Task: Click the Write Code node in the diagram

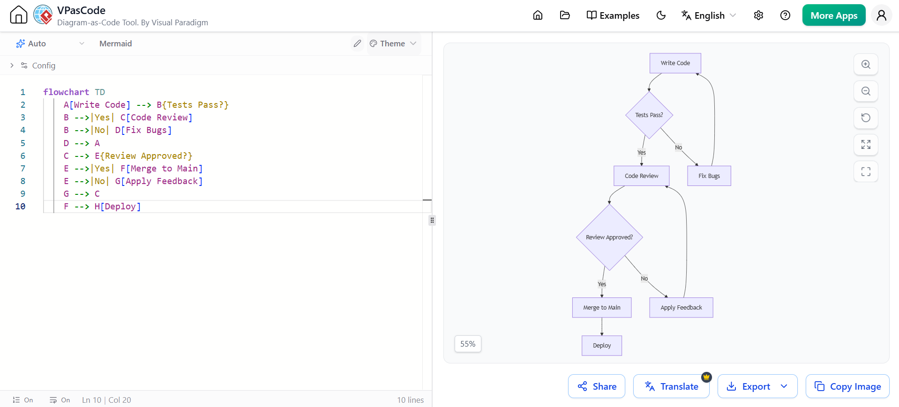Action: coord(675,63)
